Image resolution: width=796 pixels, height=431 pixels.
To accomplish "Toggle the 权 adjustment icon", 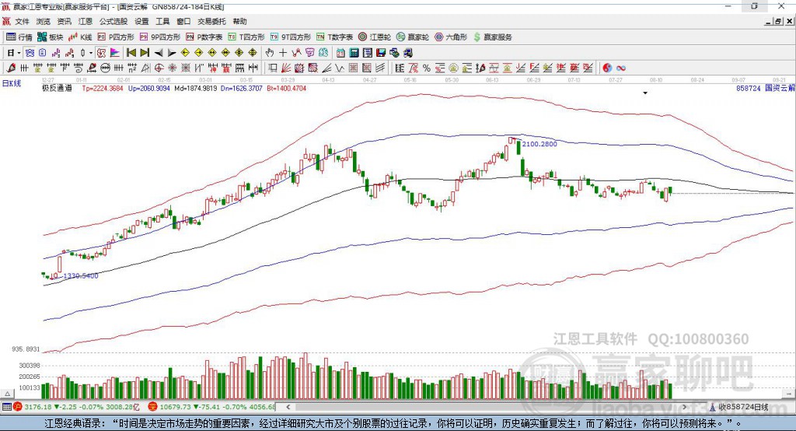I will tap(102, 53).
